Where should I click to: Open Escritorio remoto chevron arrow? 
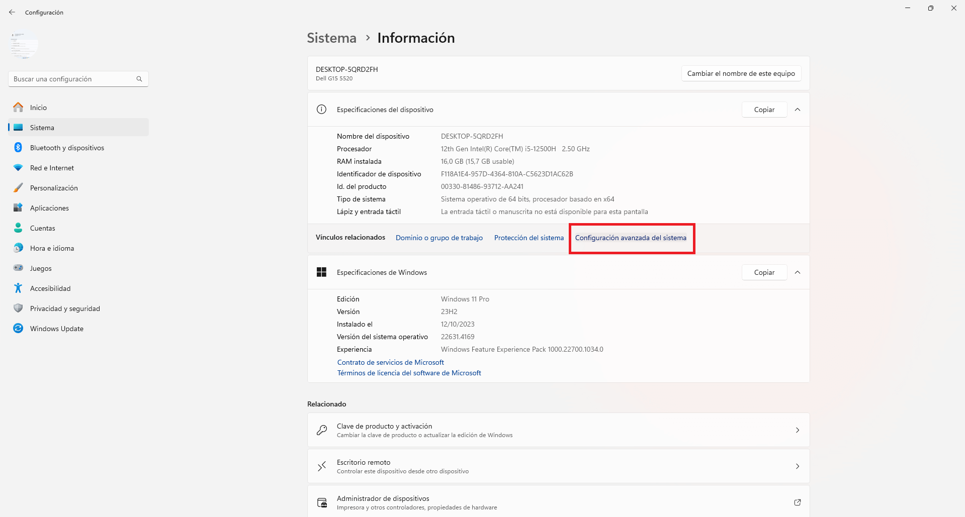[x=798, y=466]
